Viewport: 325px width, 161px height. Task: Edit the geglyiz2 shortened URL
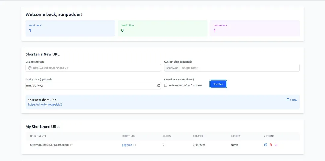[265, 145]
